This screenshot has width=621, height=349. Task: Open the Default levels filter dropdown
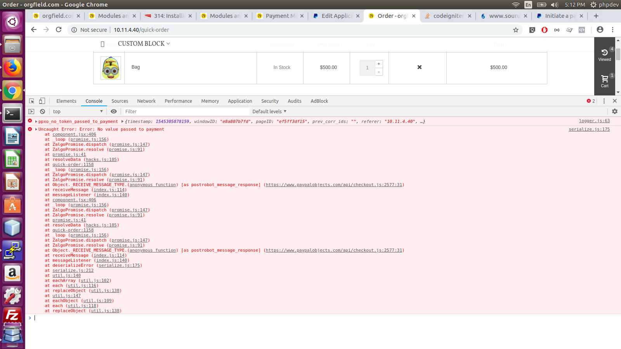click(x=269, y=111)
